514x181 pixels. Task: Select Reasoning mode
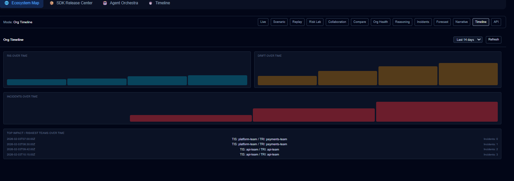click(x=402, y=22)
